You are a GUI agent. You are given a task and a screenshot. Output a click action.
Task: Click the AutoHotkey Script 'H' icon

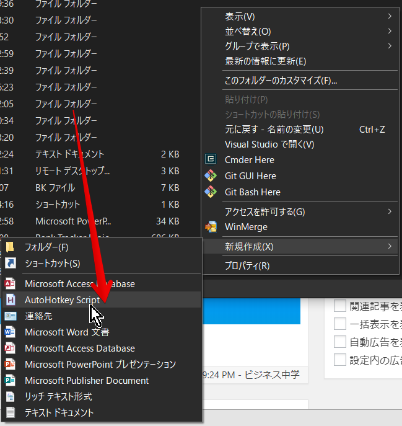[x=11, y=300]
